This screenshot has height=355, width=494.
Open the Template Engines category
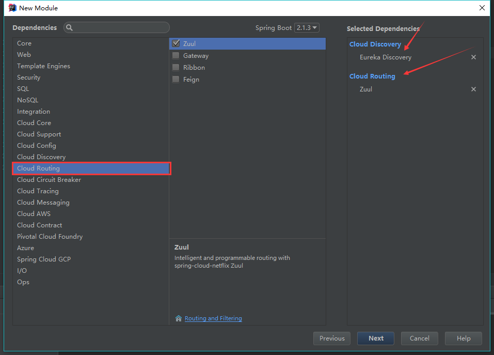(91, 66)
